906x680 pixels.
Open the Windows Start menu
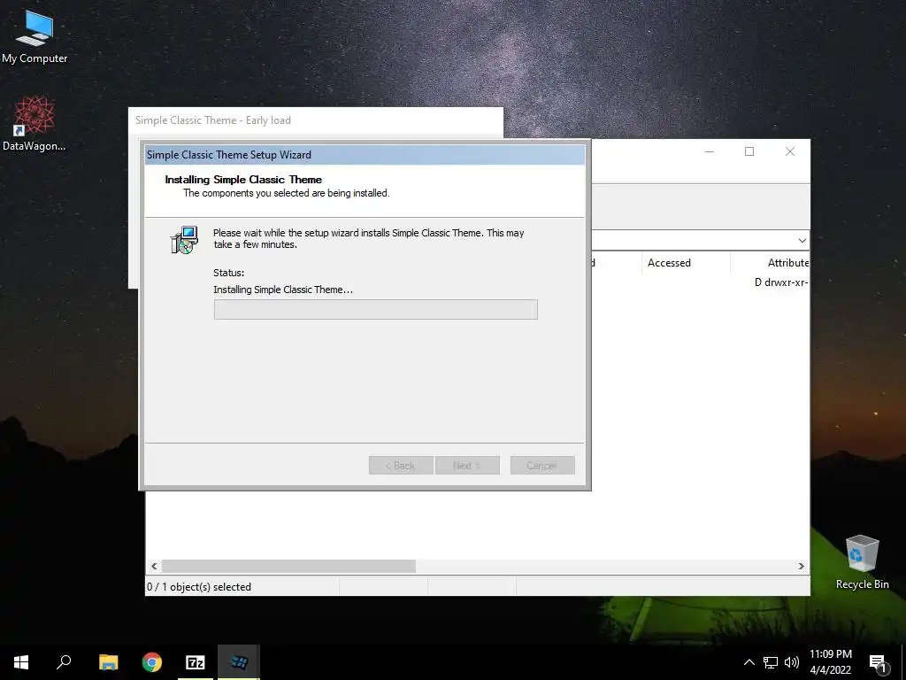[x=21, y=662]
